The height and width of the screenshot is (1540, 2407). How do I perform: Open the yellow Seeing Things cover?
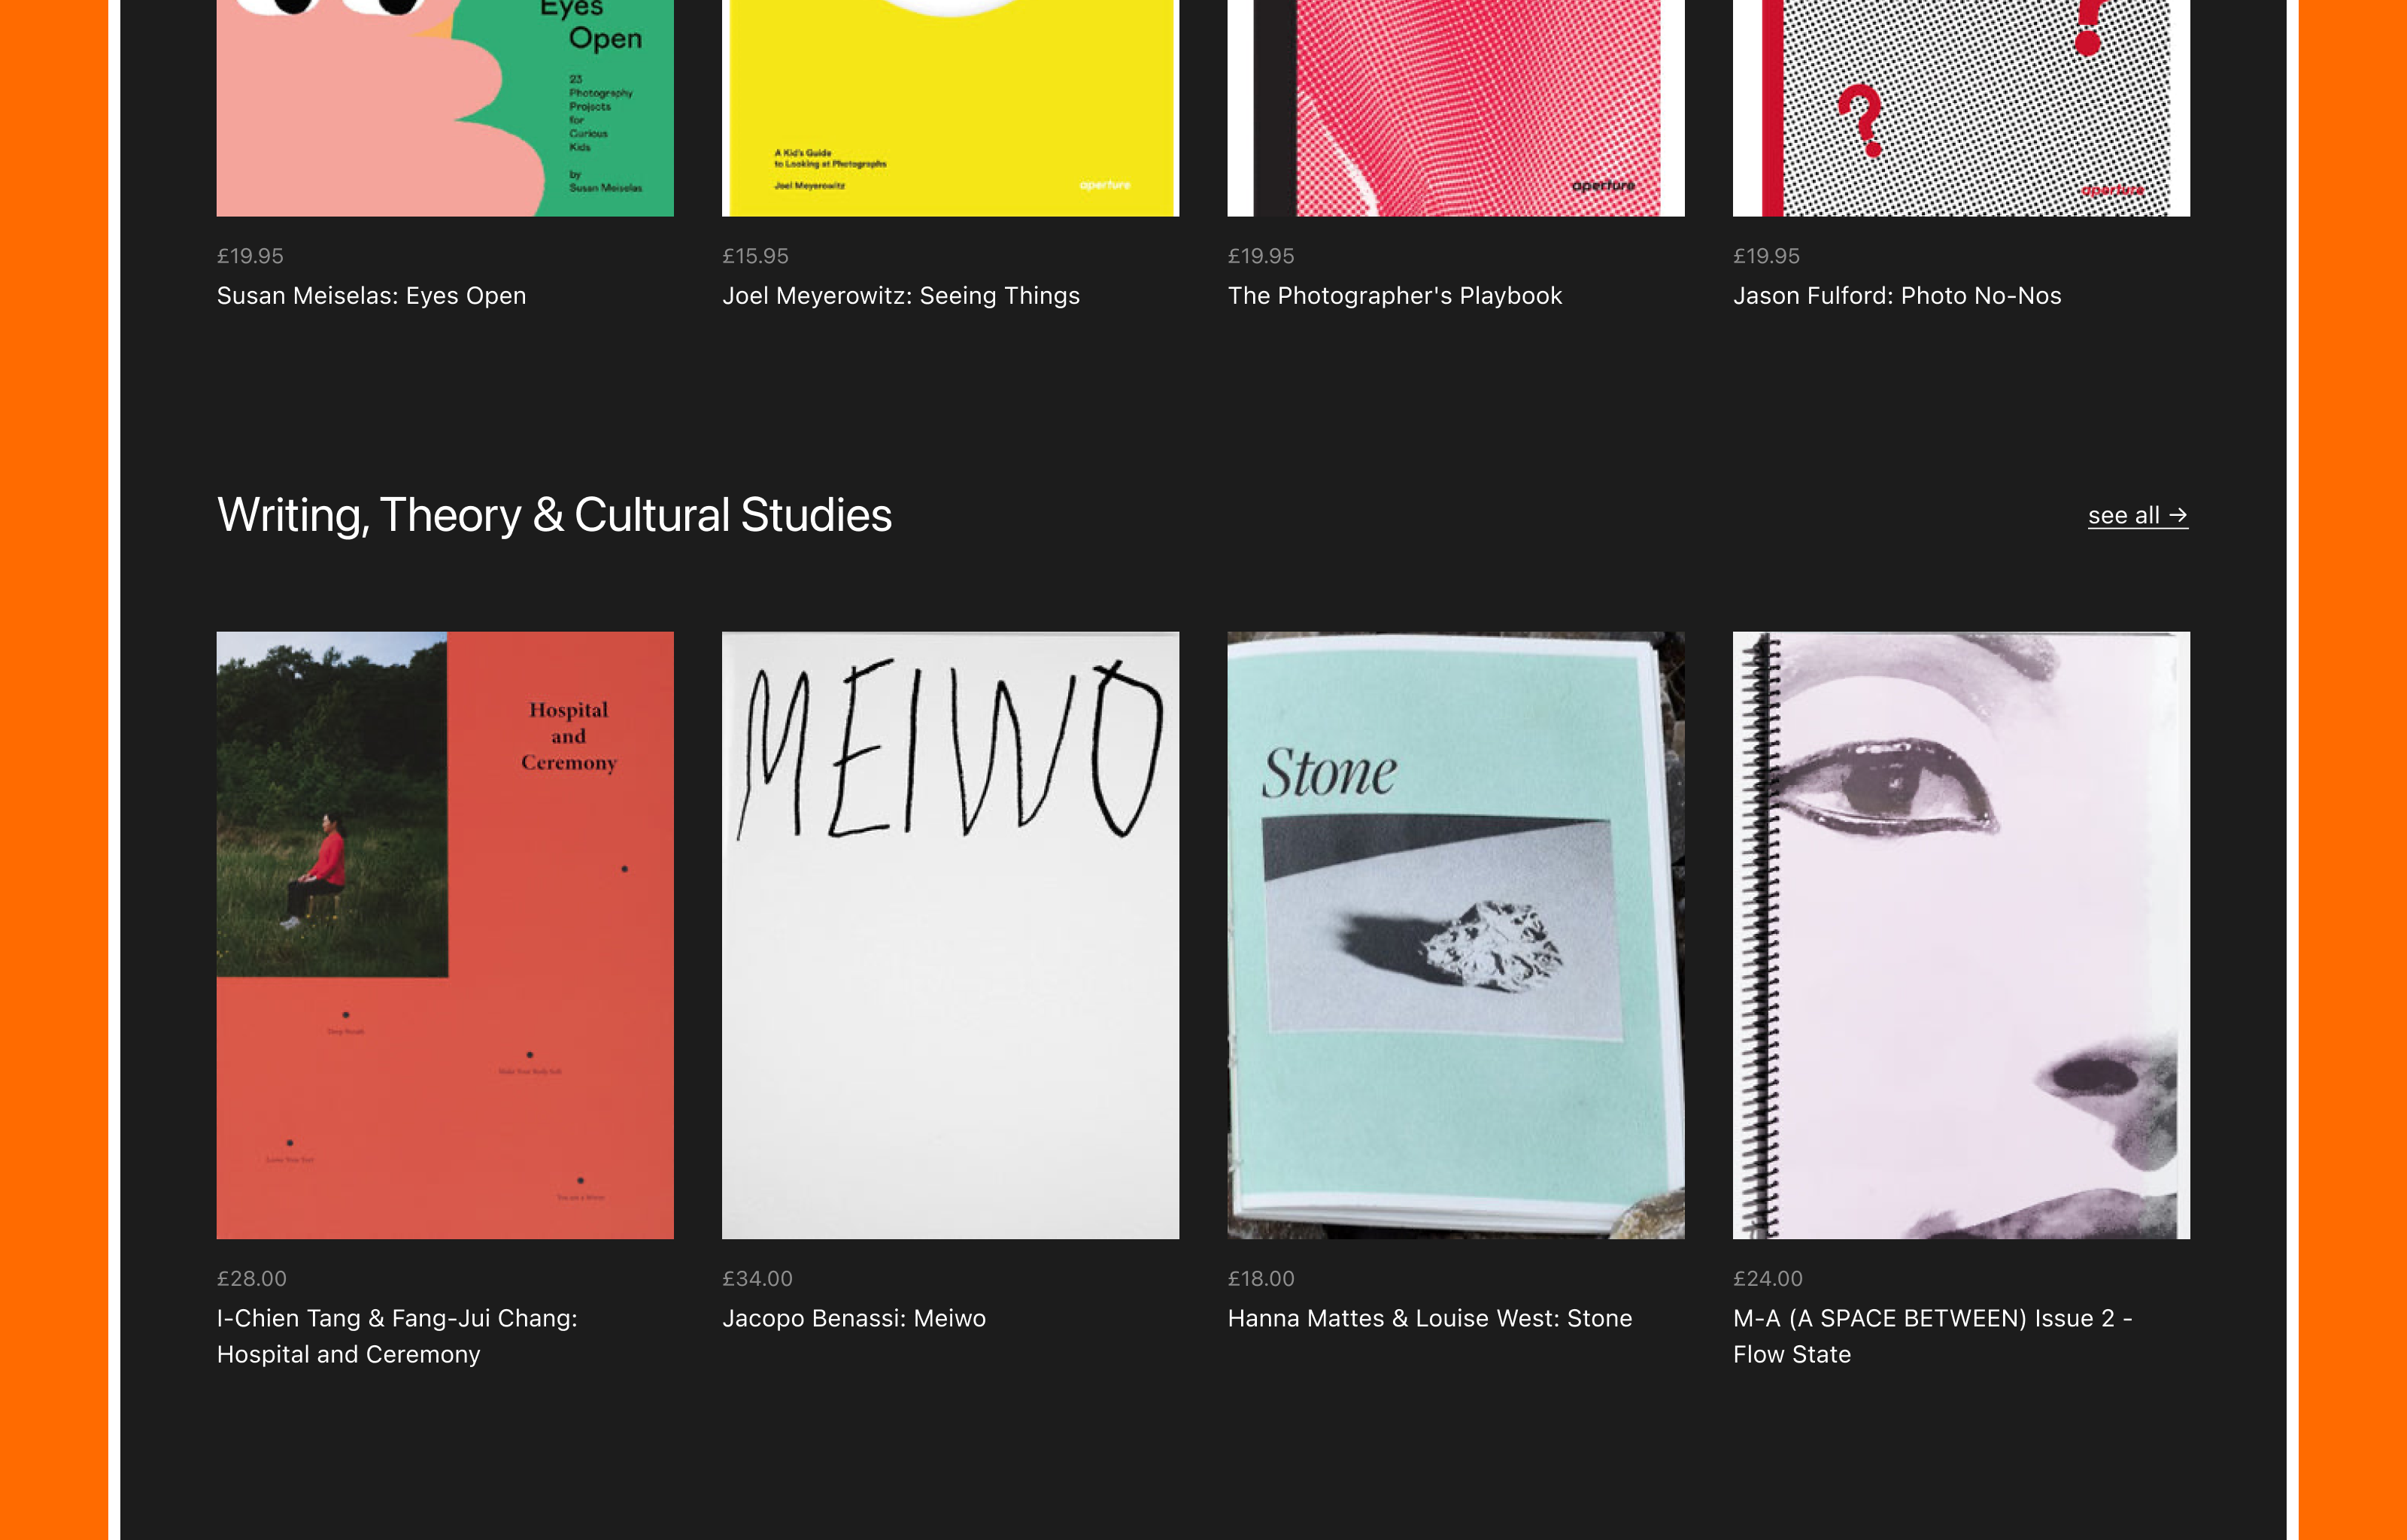(x=950, y=108)
